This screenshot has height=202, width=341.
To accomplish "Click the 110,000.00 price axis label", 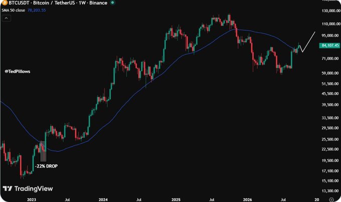I will pyautogui.click(x=331, y=24).
